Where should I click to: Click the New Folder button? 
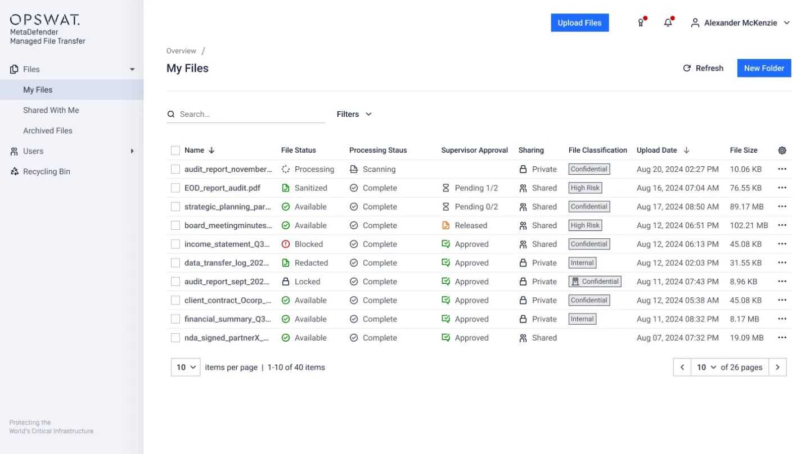[x=764, y=68]
